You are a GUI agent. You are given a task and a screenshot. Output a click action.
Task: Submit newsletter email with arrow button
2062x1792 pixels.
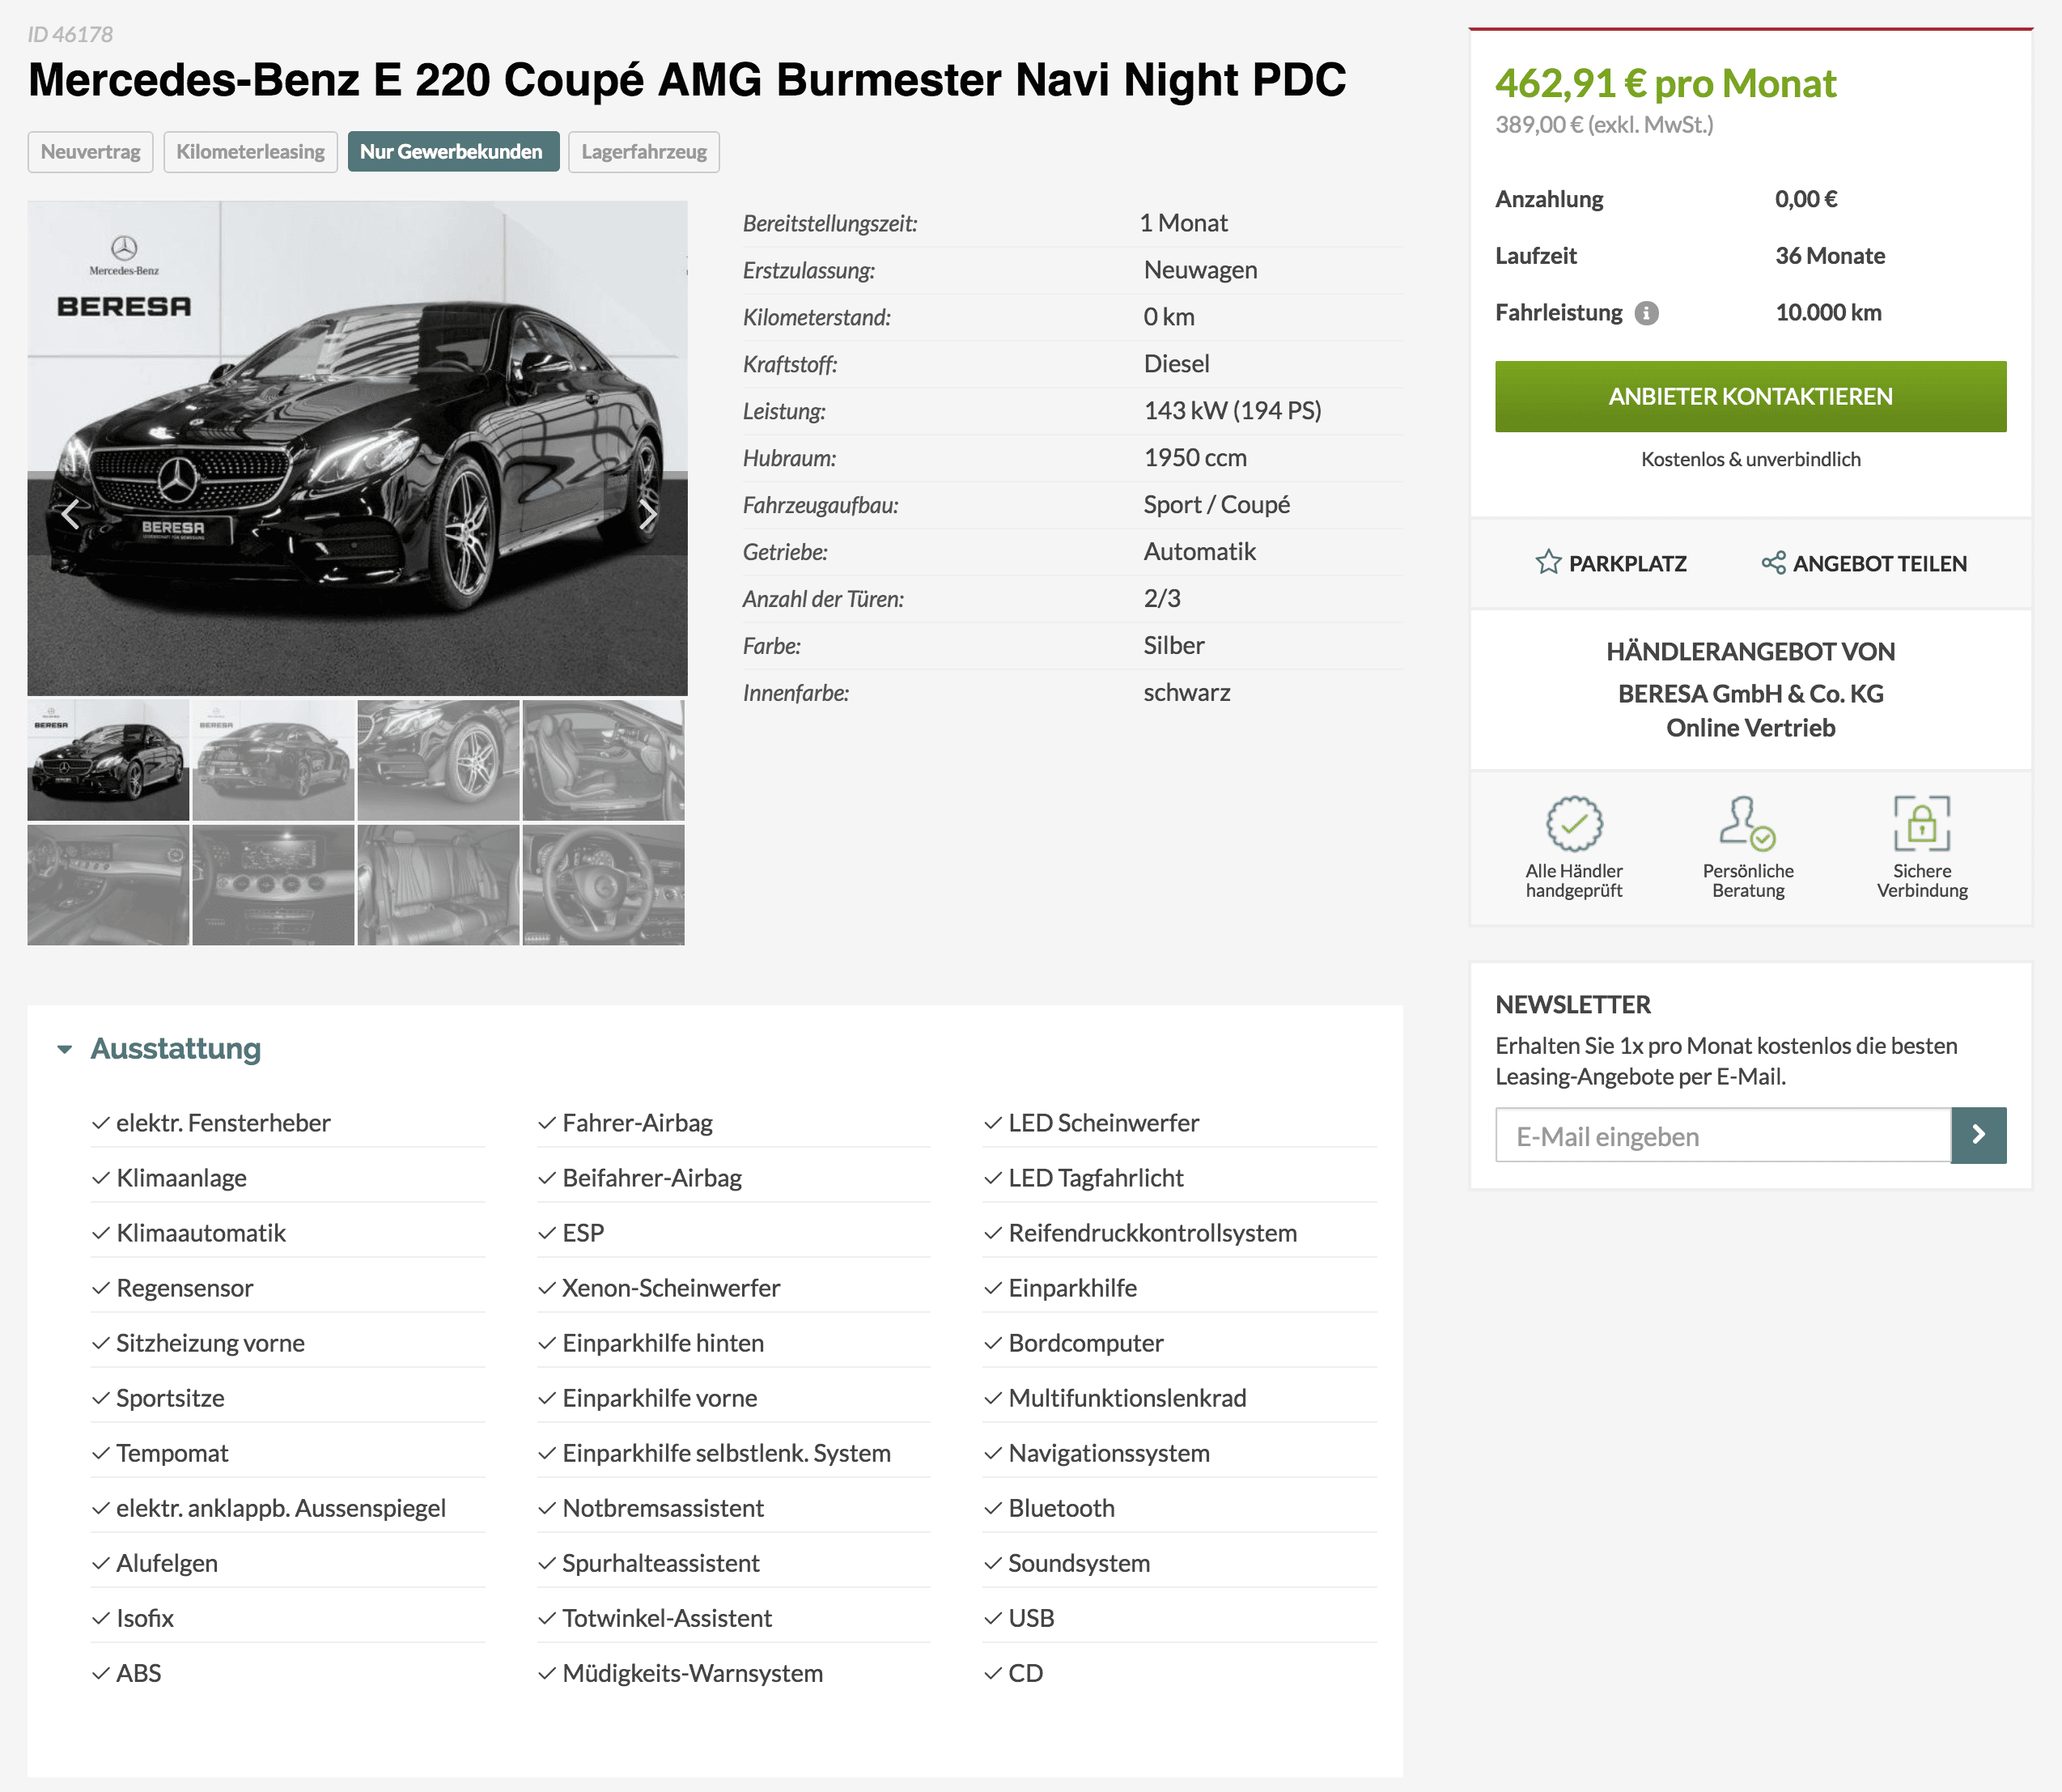click(x=1978, y=1135)
